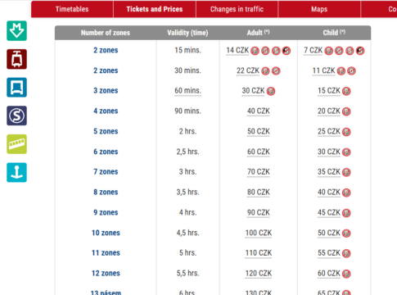Switch to Tickets and Prices tab
Viewport: 397px width, 295px height.
click(155, 9)
